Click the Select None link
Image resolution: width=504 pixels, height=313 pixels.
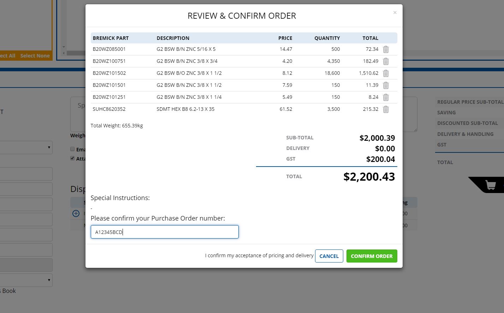(x=35, y=56)
